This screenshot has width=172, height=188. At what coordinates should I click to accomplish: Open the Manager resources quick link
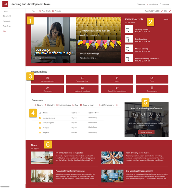(x=47, y=79)
